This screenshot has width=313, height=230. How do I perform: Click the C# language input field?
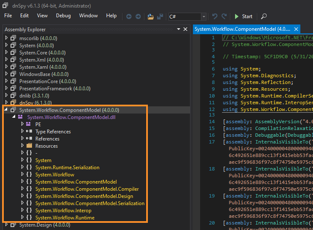pyautogui.click(x=185, y=16)
